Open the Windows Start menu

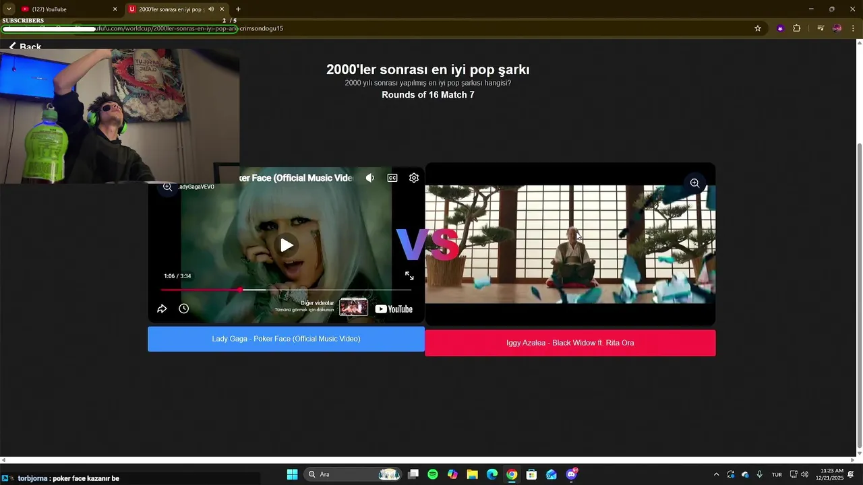click(x=292, y=474)
